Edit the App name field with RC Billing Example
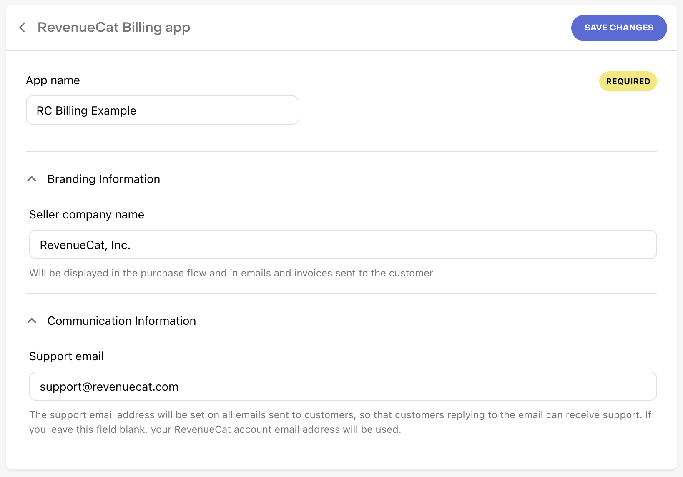The height and width of the screenshot is (477, 683). tap(163, 110)
